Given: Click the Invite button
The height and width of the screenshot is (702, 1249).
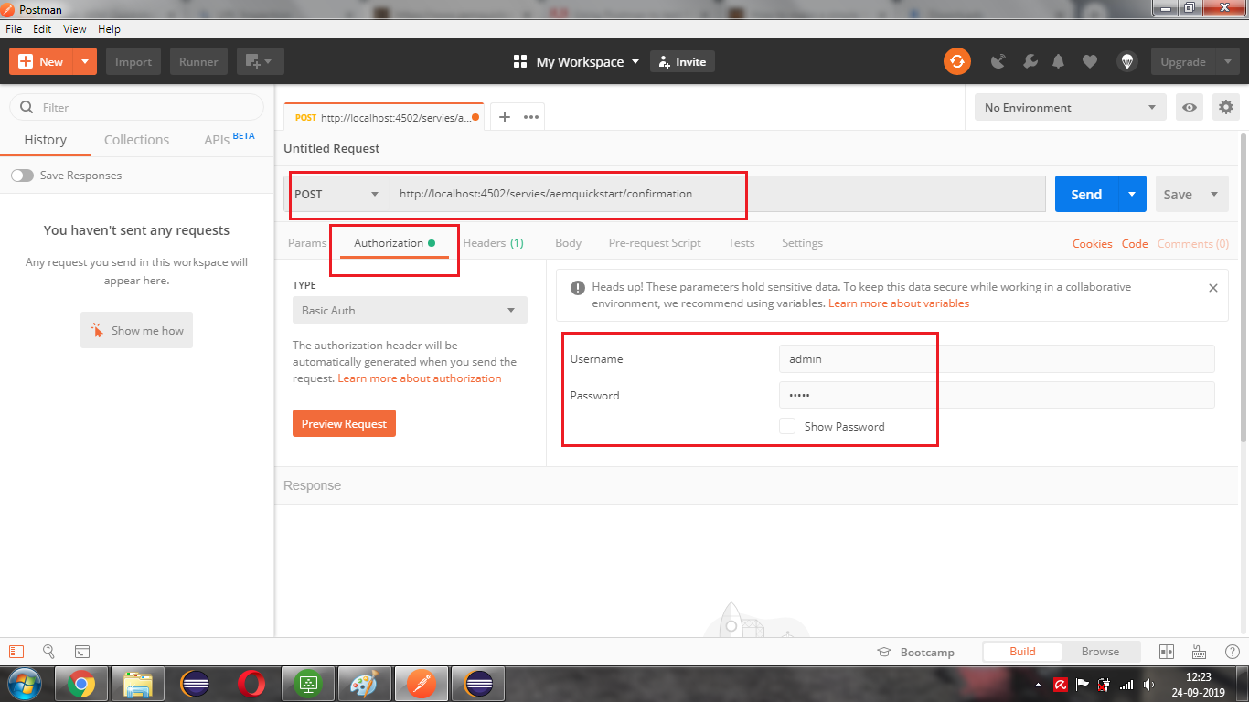Looking at the screenshot, I should (x=682, y=61).
